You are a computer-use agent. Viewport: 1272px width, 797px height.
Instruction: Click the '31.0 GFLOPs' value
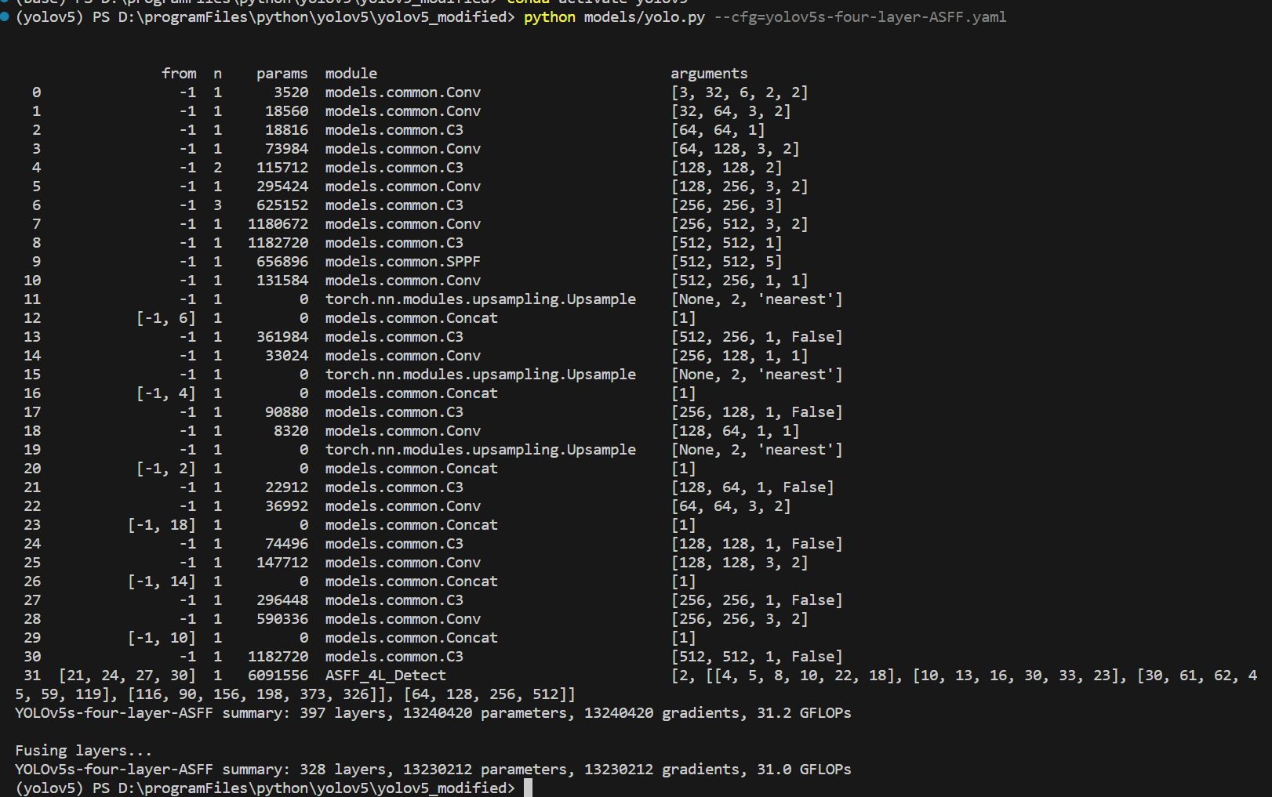(x=804, y=769)
